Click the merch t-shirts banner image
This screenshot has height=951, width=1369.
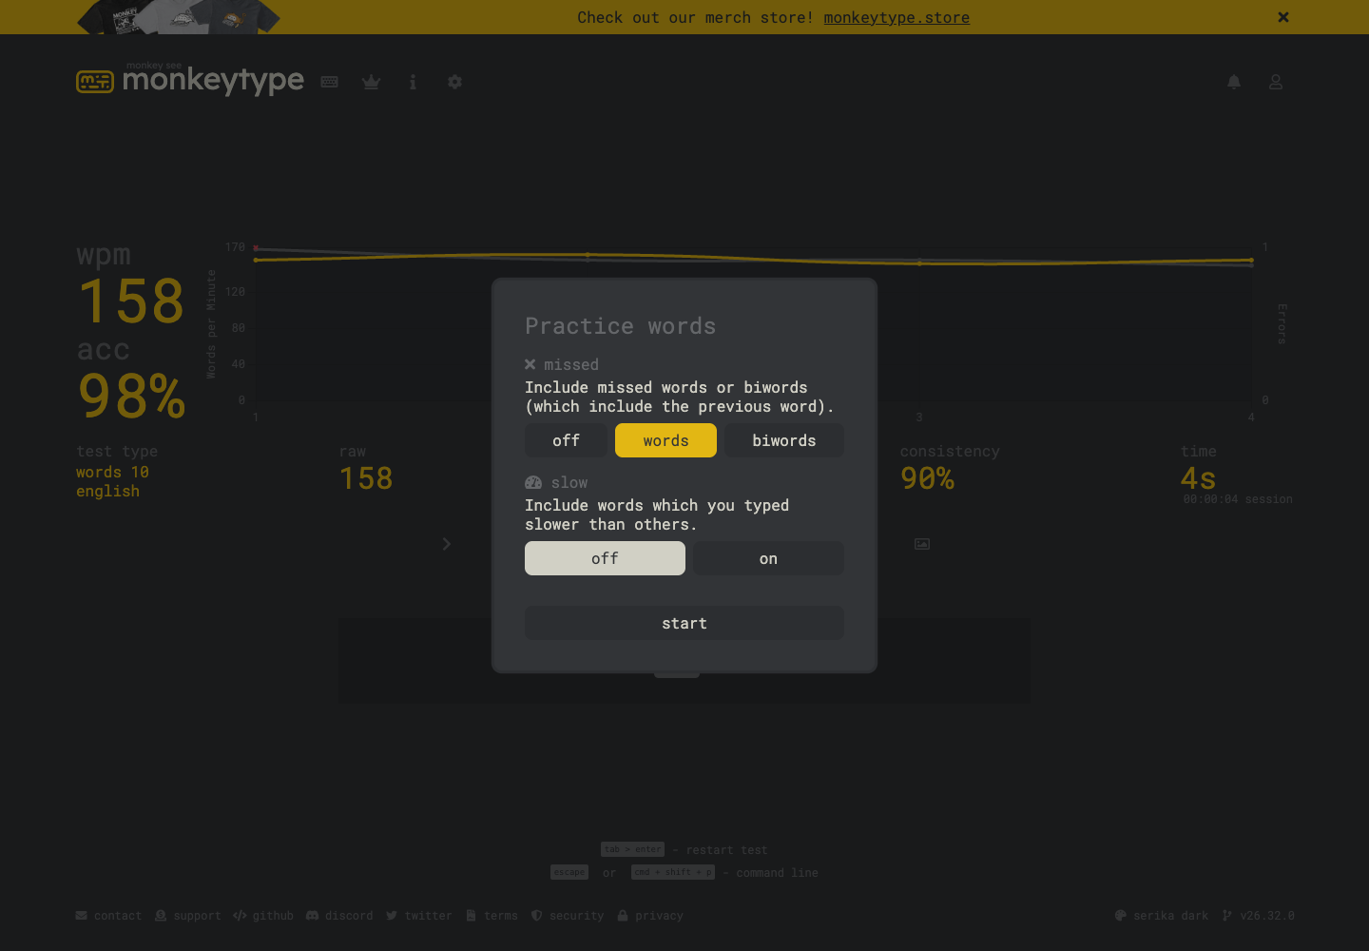[179, 17]
